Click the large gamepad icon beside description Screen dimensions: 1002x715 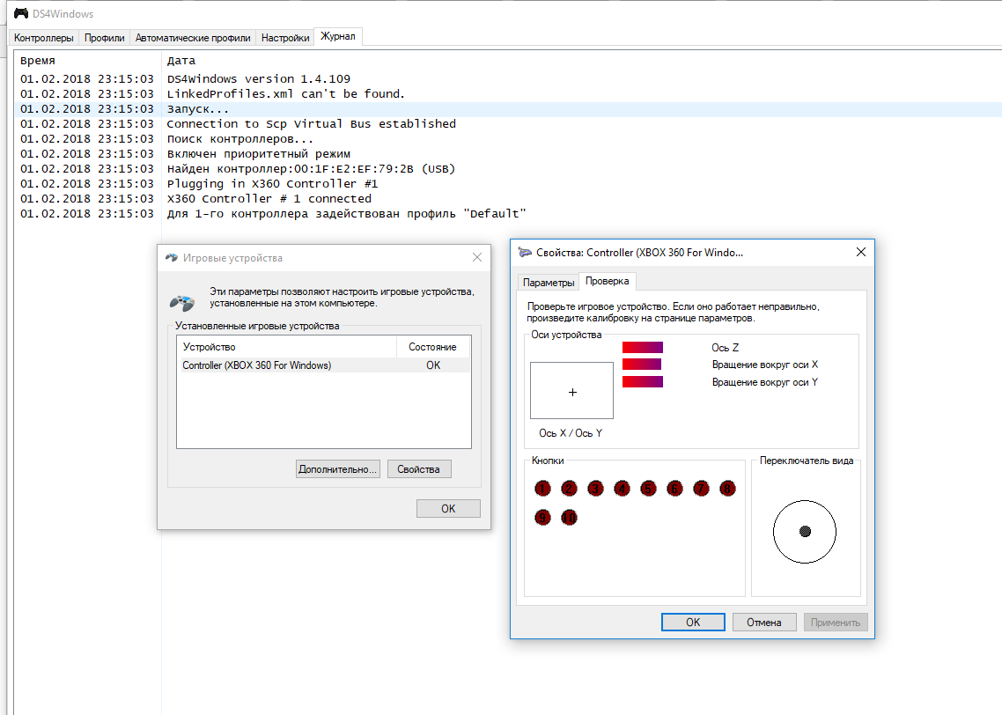coord(182,302)
